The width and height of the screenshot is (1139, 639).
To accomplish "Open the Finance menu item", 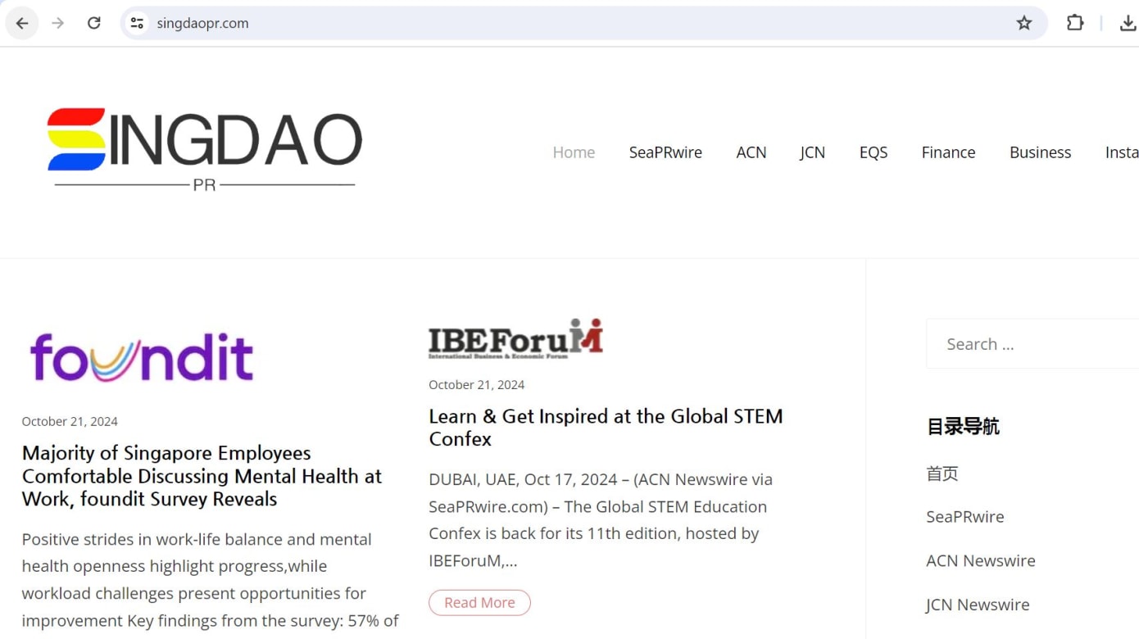I will 948,152.
